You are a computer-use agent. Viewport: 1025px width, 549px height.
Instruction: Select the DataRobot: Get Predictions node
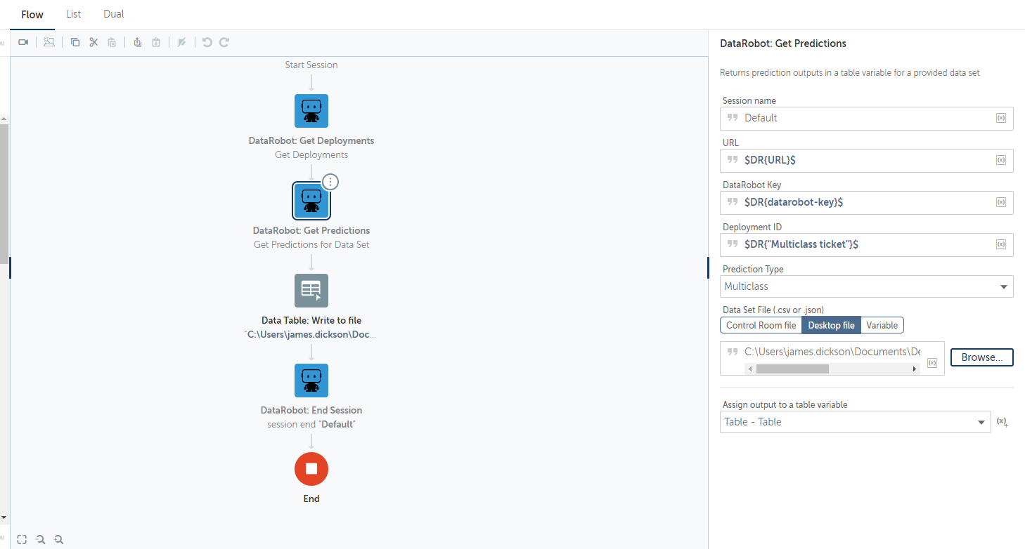tap(311, 201)
